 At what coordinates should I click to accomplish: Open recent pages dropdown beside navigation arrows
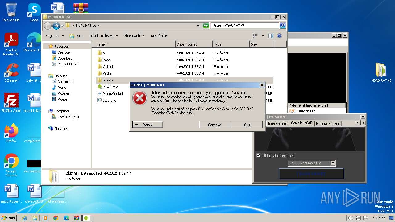coord(62,26)
